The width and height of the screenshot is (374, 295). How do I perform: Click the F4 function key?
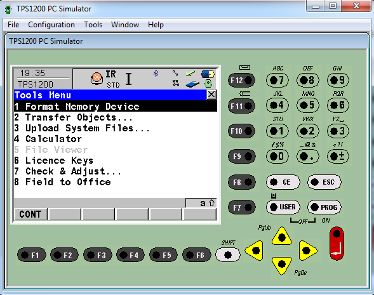click(x=130, y=255)
